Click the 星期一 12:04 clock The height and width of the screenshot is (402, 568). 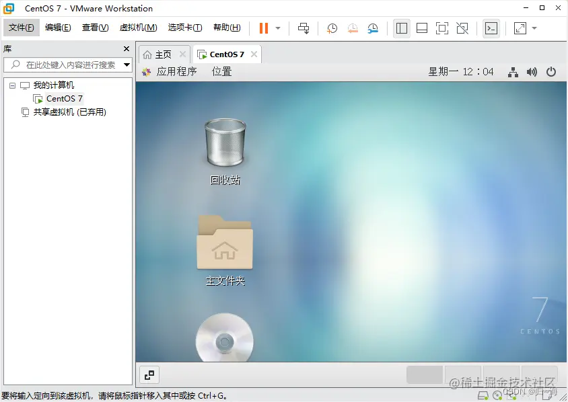tap(461, 72)
